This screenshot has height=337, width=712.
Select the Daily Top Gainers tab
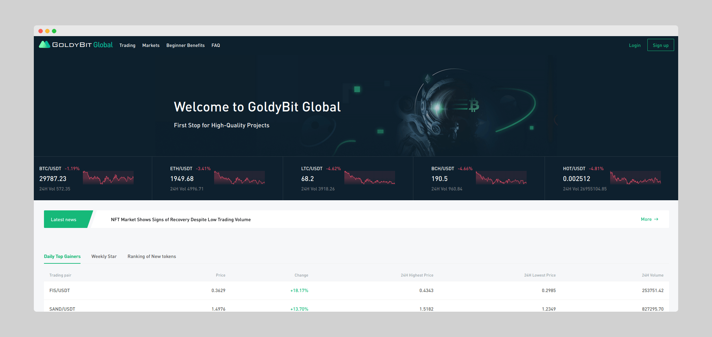[x=62, y=257]
